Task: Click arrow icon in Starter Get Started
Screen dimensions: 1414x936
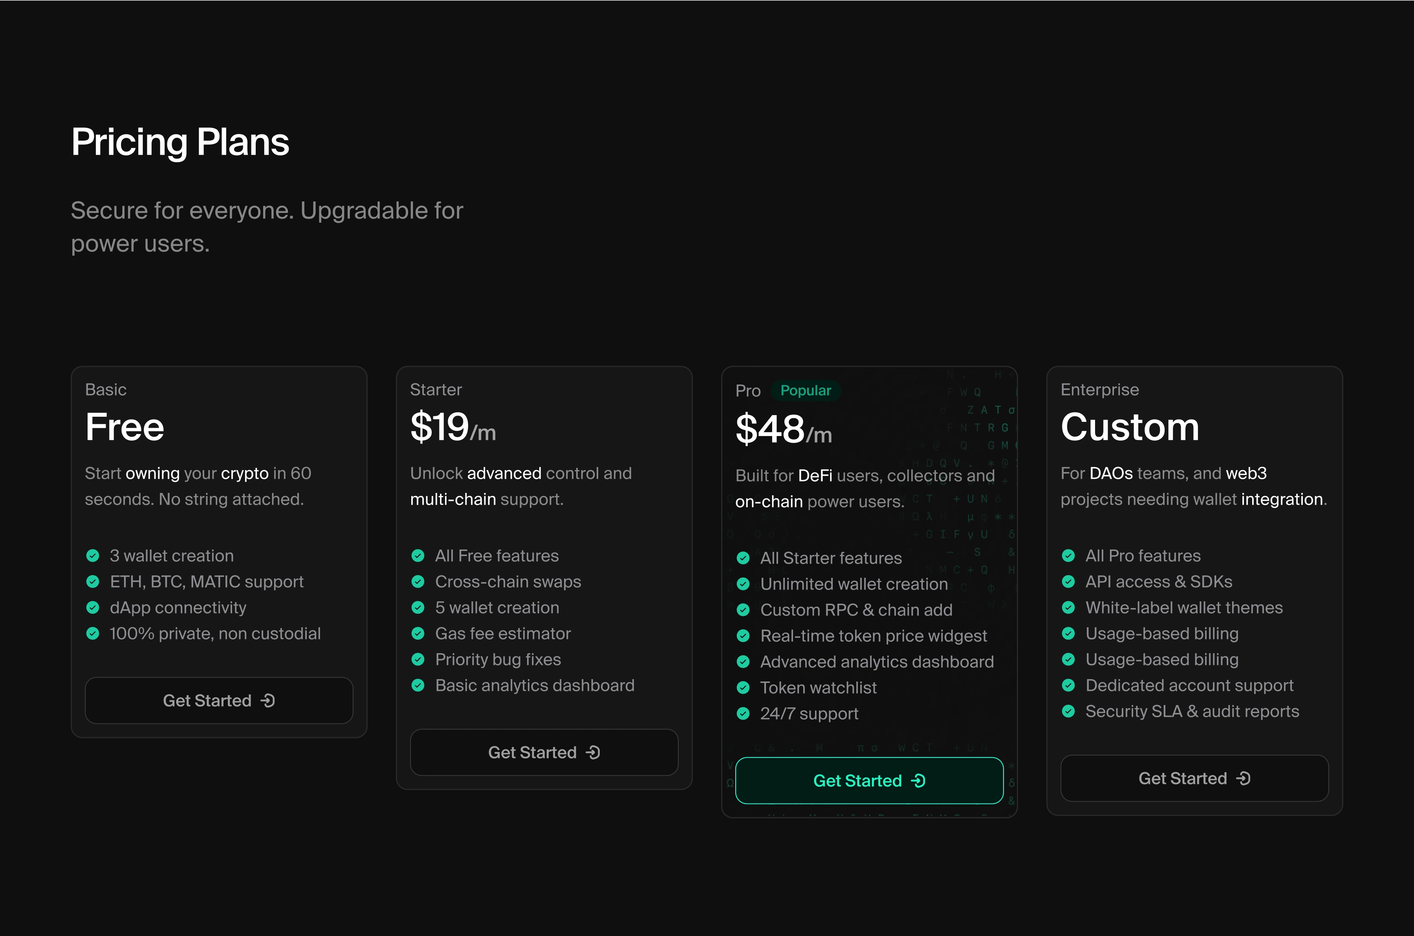Action: (x=593, y=752)
